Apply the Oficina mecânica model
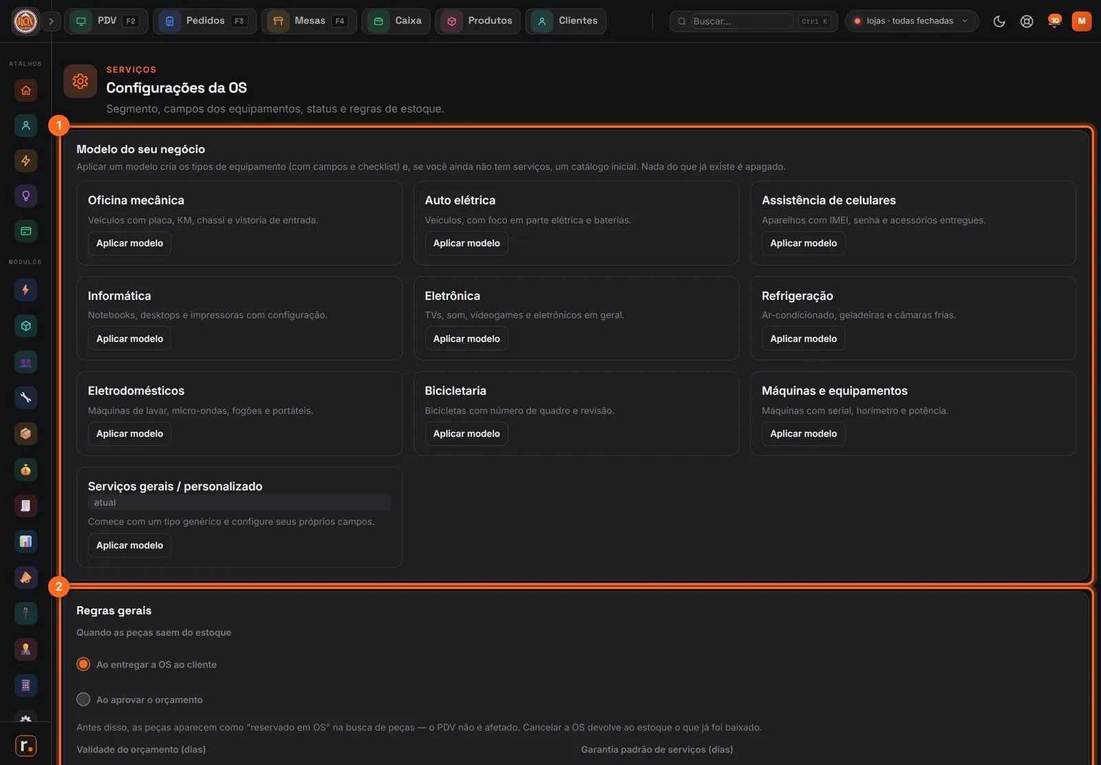1101x765 pixels. pyautogui.click(x=129, y=244)
